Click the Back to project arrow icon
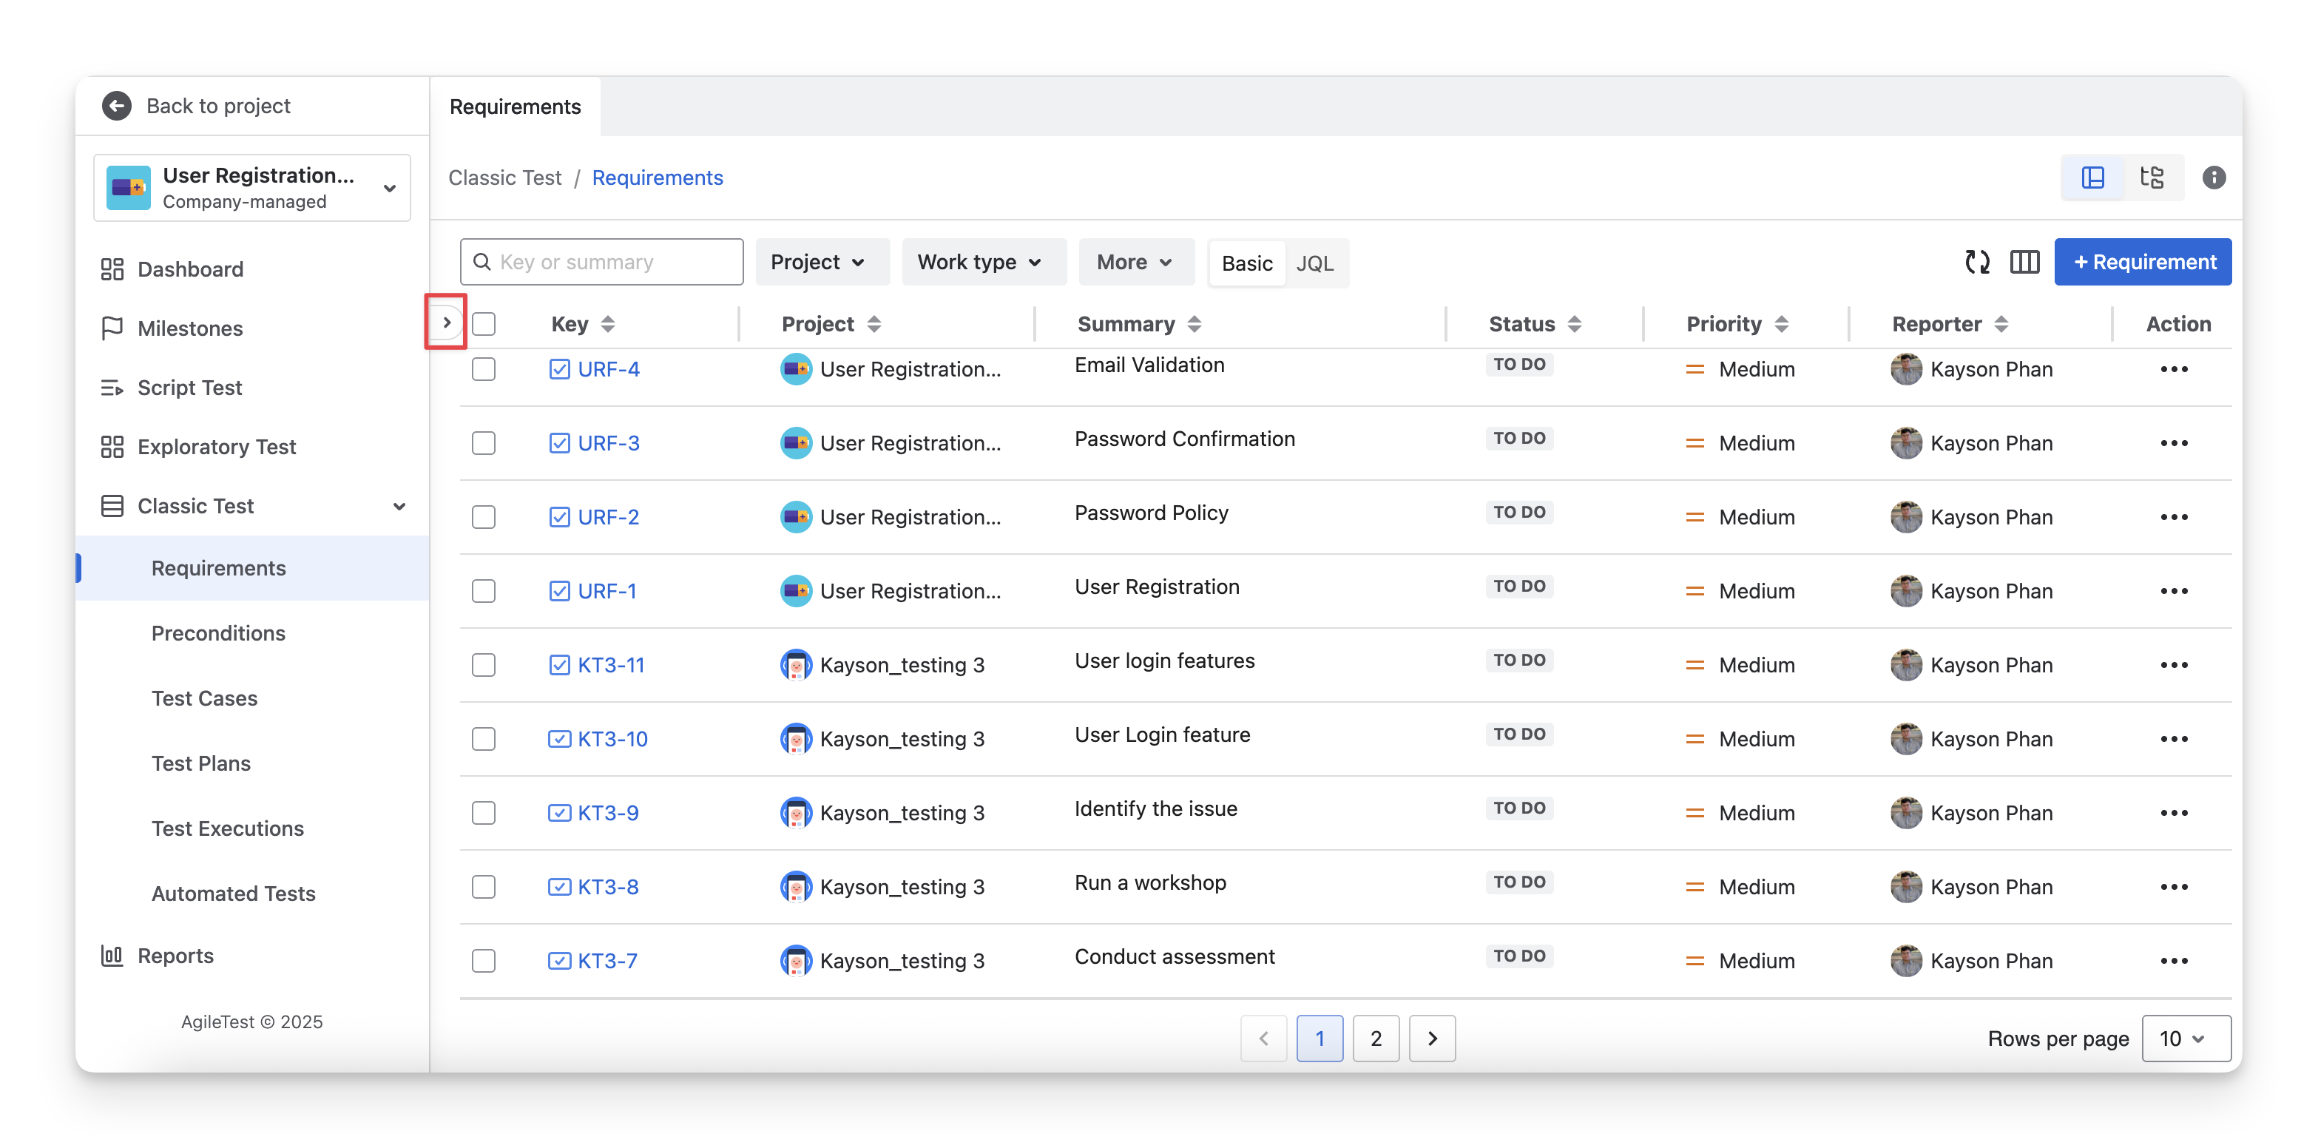 pyautogui.click(x=117, y=105)
